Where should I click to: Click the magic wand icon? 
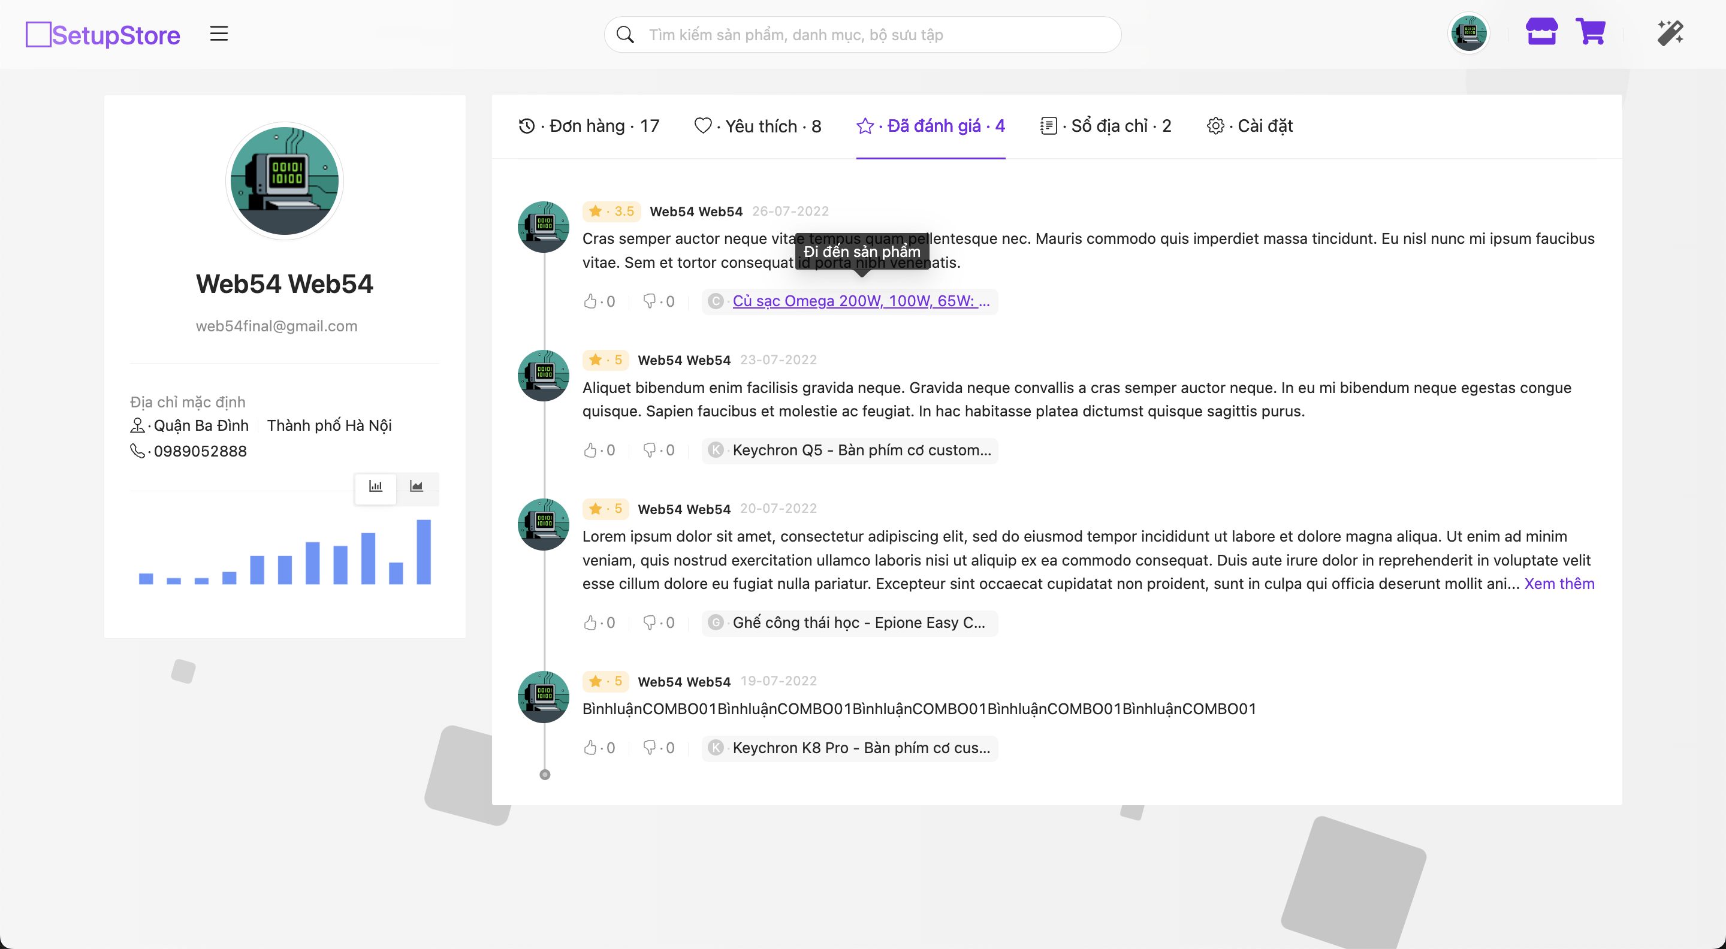1670,33
